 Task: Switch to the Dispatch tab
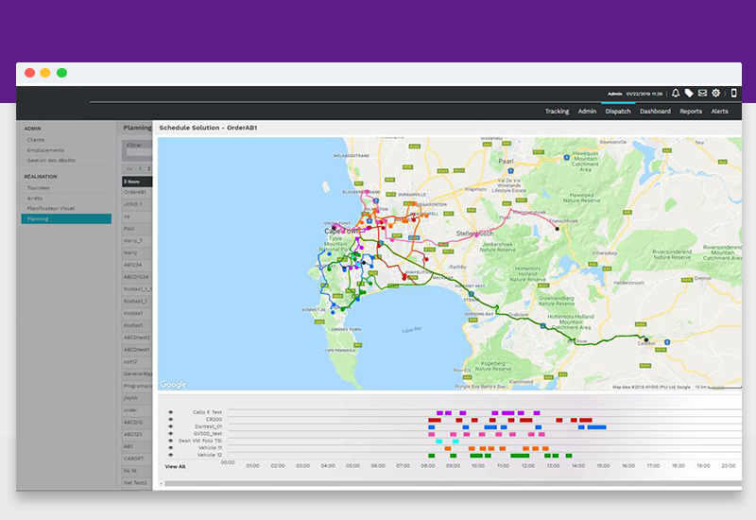pos(618,112)
